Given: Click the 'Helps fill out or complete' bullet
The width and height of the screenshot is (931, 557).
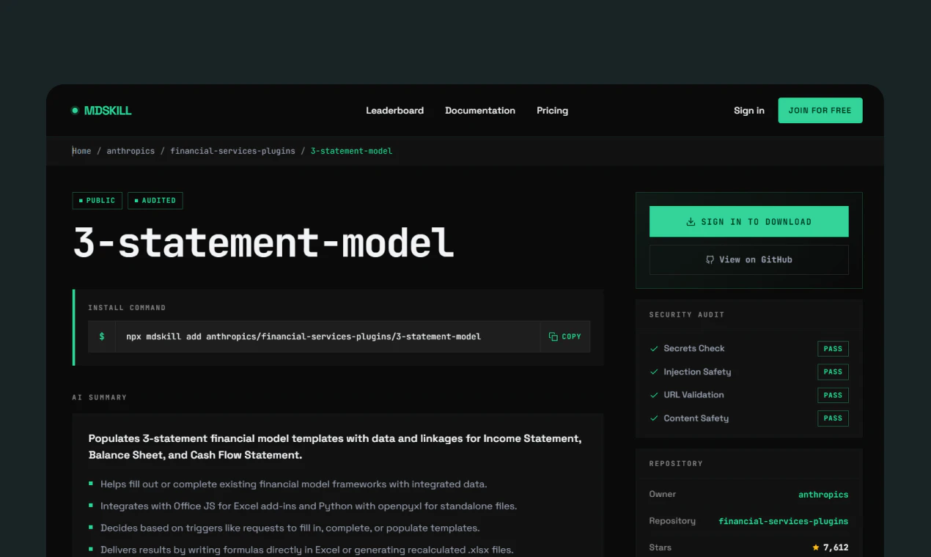Looking at the screenshot, I should [293, 484].
